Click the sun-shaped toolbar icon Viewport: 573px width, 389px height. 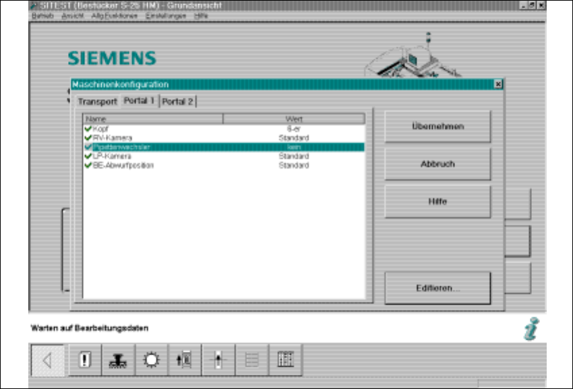[x=151, y=360]
